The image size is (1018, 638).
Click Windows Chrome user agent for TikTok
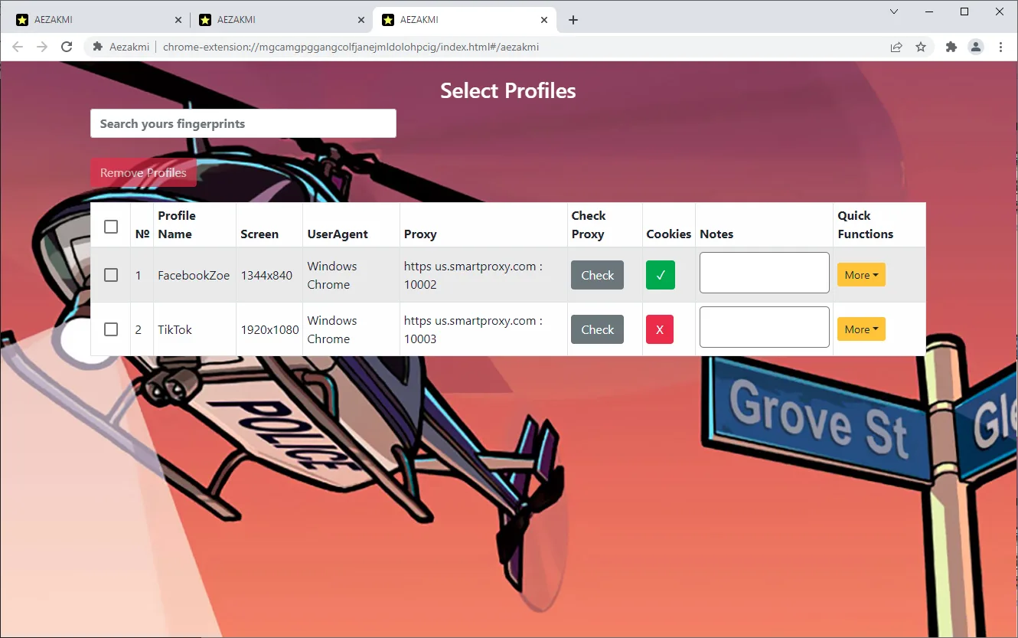(x=332, y=329)
